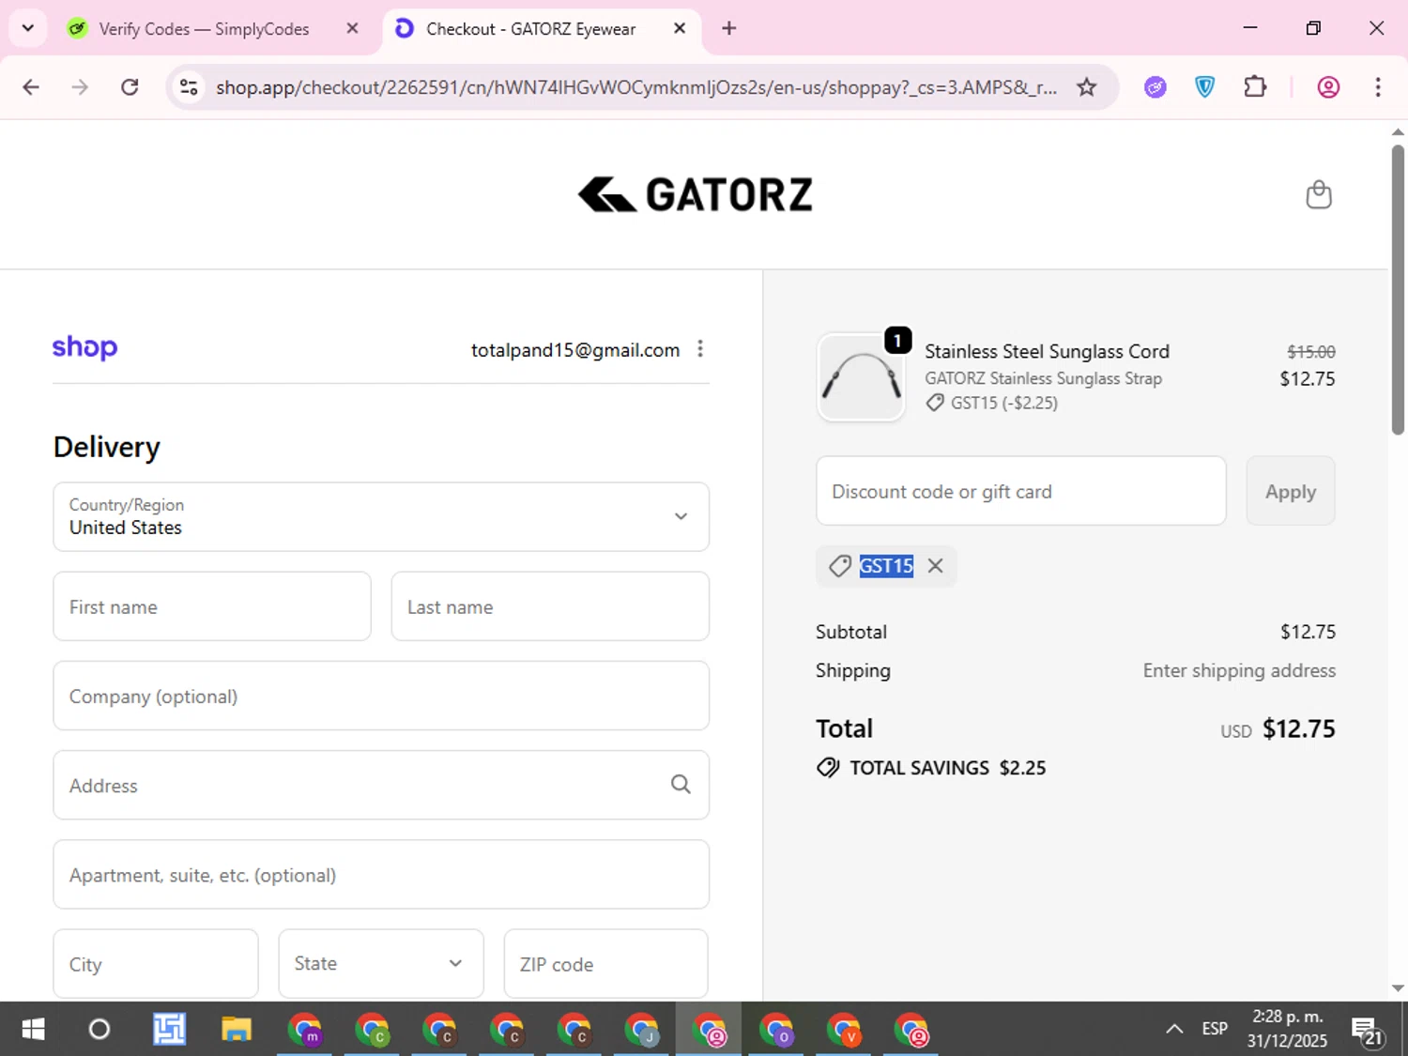
Task: Open the browser extensions puzzle icon
Action: click(1255, 87)
